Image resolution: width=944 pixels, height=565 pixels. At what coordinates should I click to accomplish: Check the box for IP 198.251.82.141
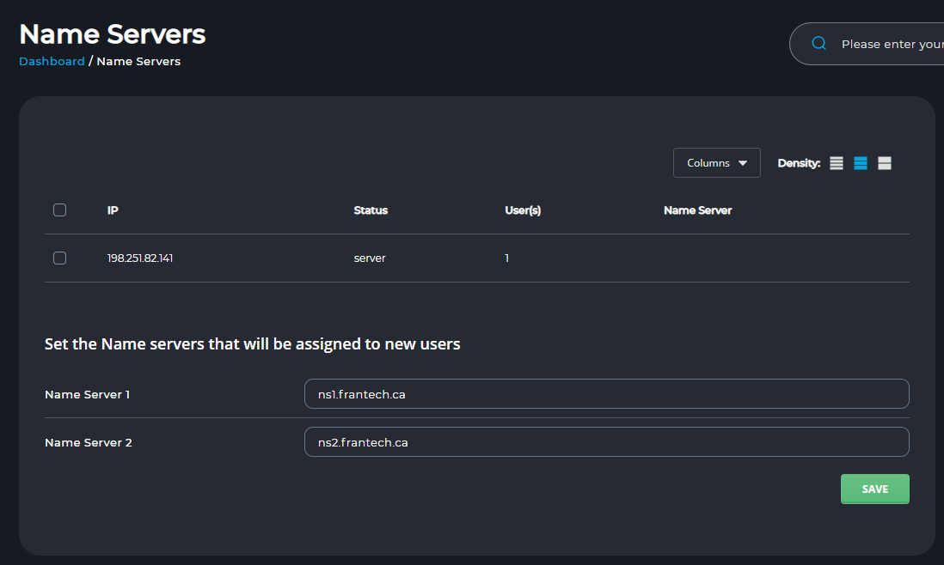tap(59, 258)
